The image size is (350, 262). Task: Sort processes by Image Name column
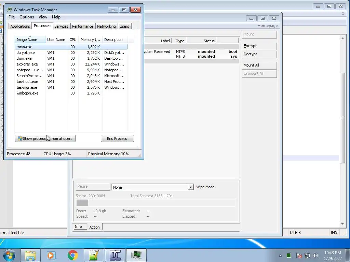pos(30,40)
